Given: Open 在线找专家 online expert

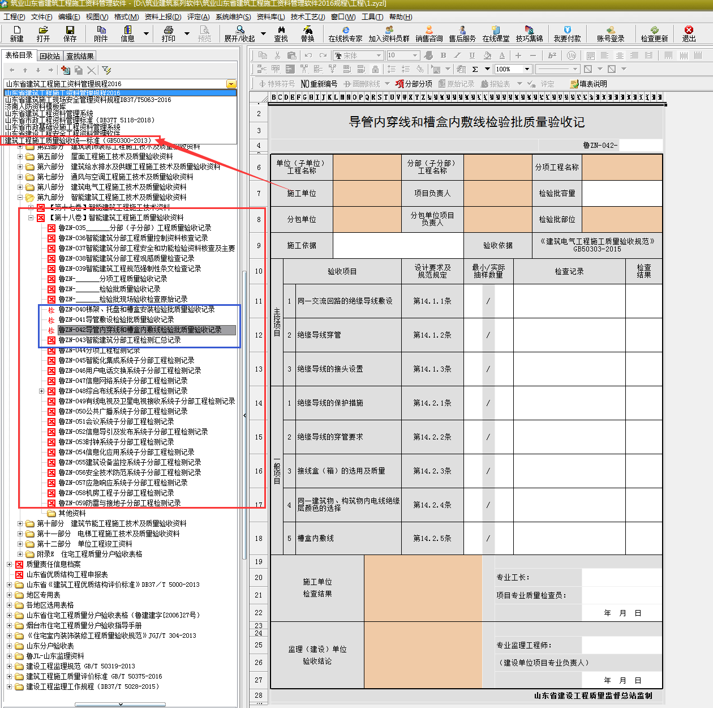Looking at the screenshot, I should coord(345,34).
